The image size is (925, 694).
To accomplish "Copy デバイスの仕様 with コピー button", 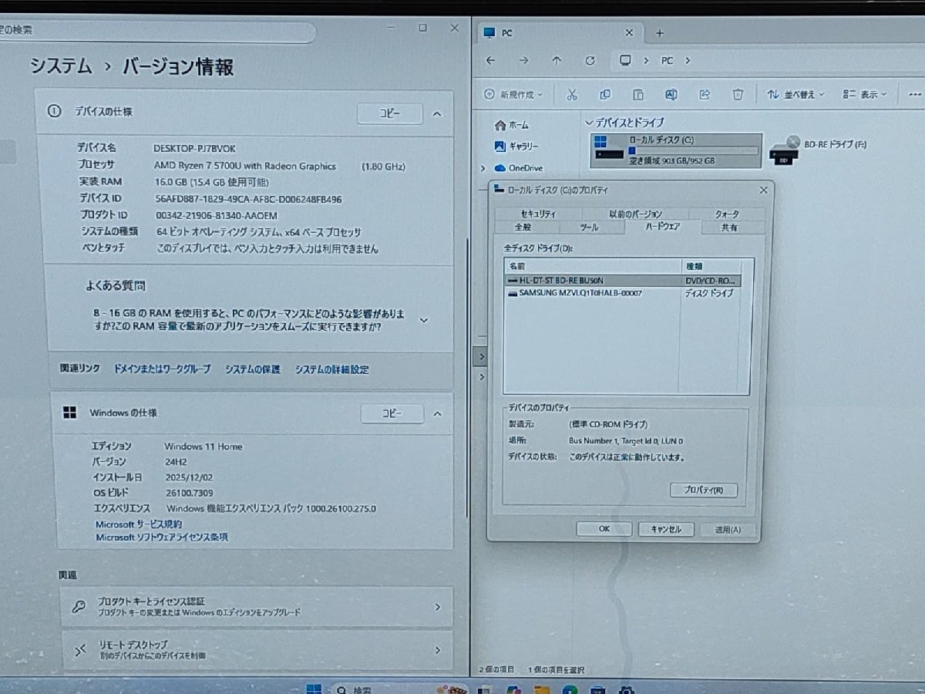I will click(388, 113).
